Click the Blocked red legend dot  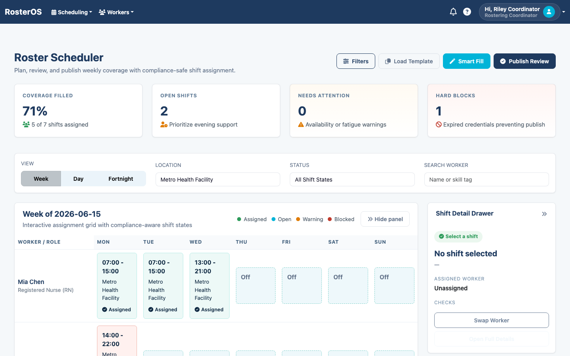(330, 219)
